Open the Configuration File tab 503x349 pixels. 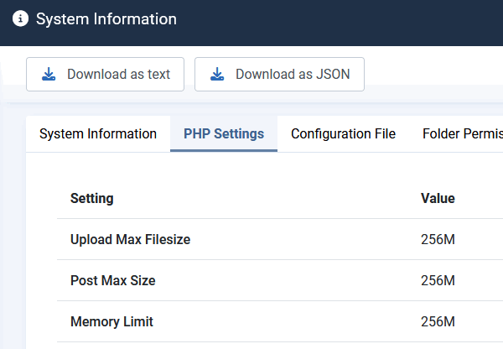point(343,133)
